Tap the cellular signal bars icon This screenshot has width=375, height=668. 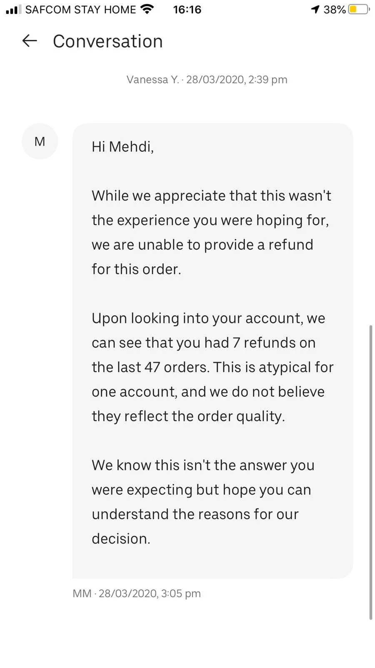(14, 10)
